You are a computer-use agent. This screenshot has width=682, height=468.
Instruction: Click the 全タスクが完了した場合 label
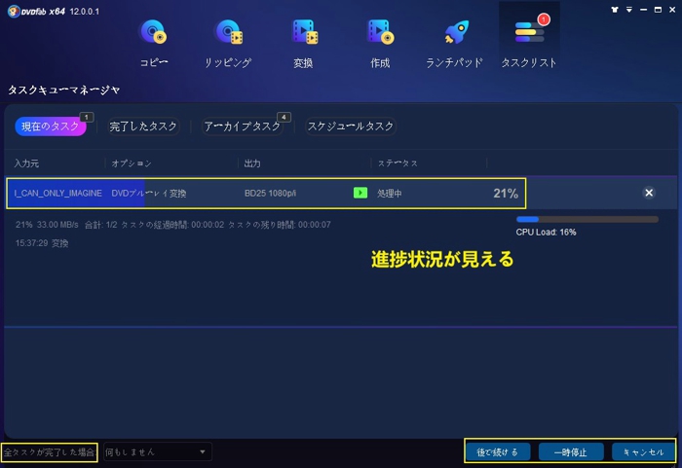(x=49, y=452)
